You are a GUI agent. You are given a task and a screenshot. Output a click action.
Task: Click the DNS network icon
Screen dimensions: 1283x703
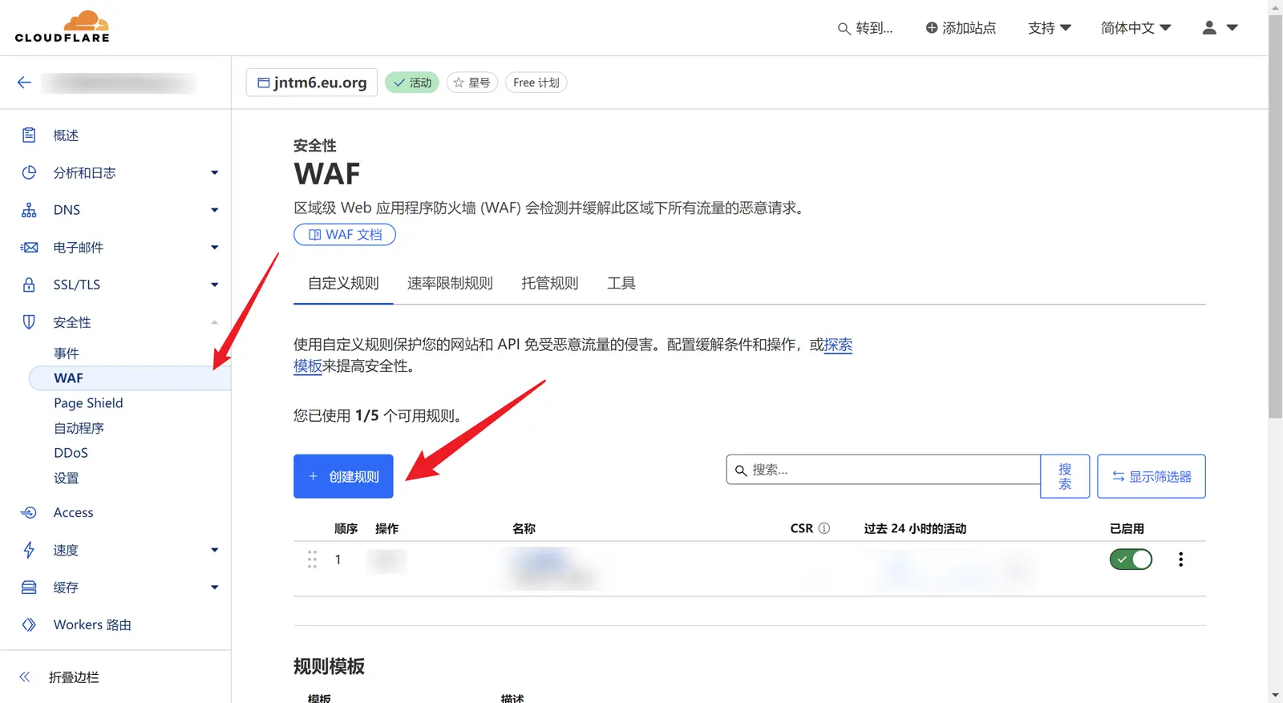click(x=29, y=210)
